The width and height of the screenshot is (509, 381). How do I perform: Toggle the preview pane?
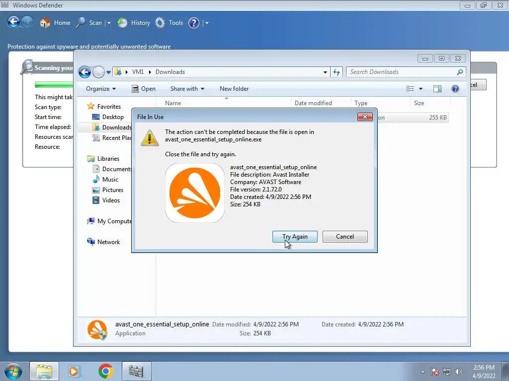coord(437,89)
